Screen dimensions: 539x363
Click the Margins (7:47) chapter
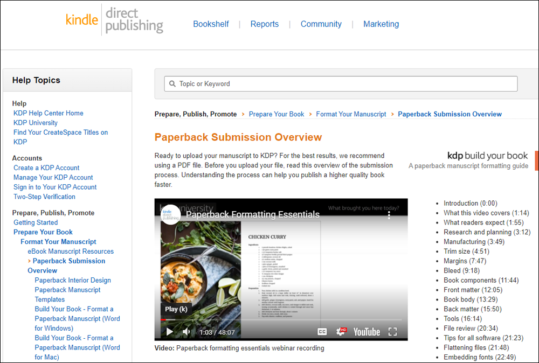point(465,261)
